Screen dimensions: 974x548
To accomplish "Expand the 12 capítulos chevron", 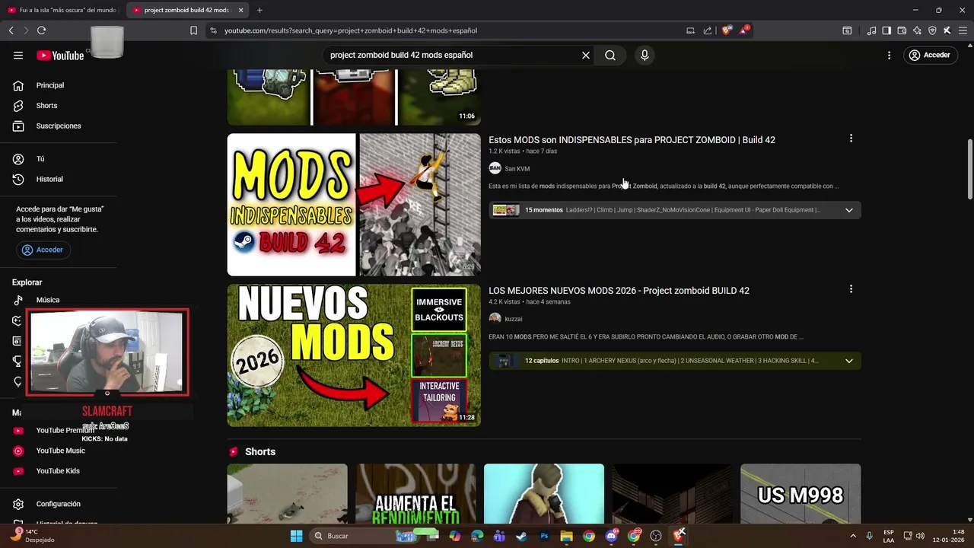I will click(x=849, y=361).
